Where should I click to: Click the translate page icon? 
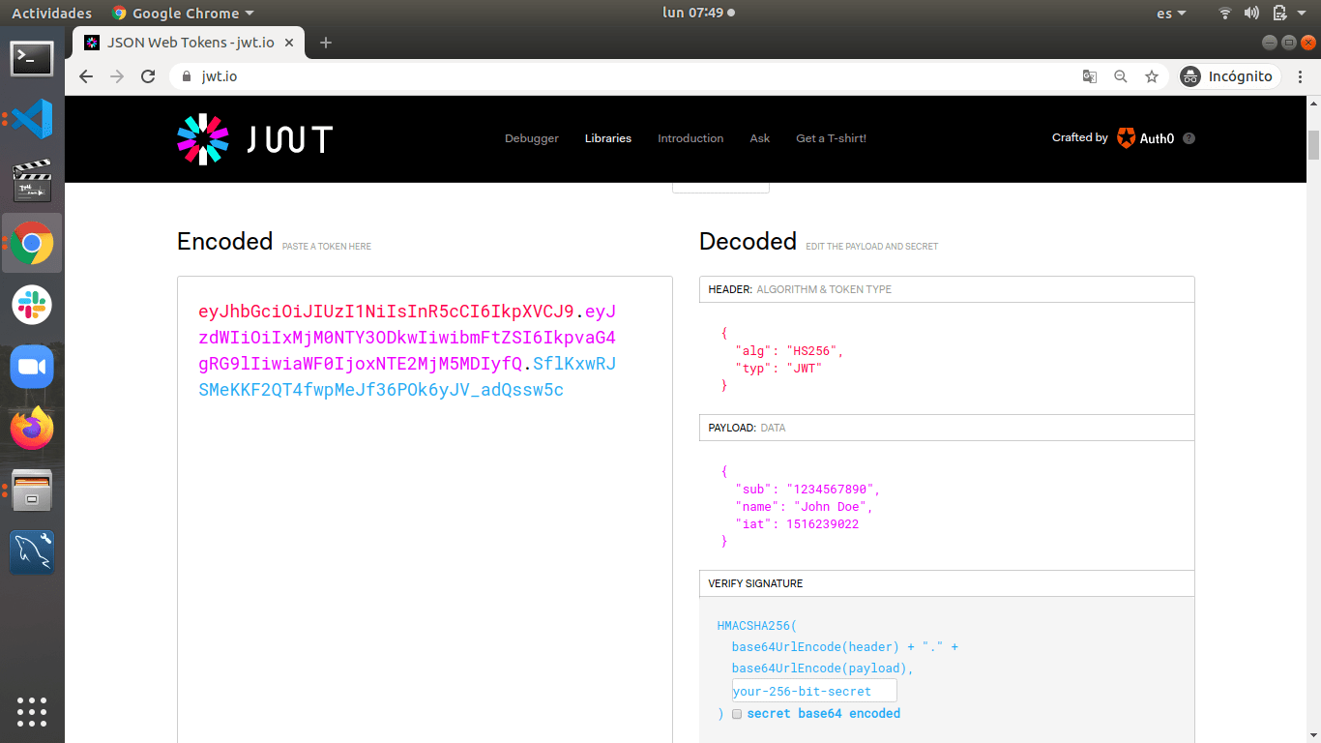(1090, 76)
